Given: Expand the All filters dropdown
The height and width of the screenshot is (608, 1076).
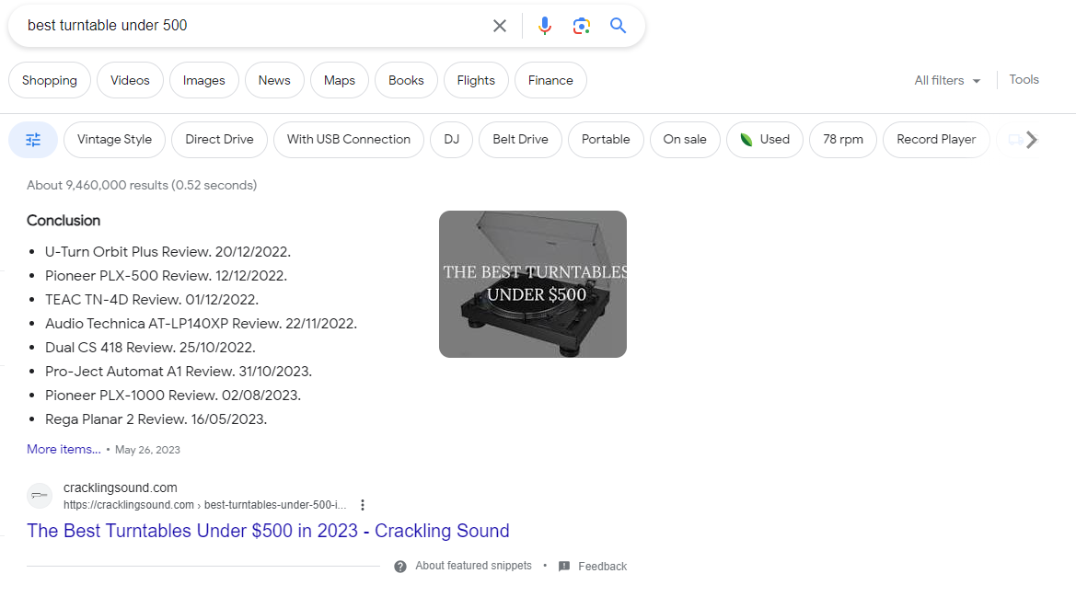Looking at the screenshot, I should click(x=947, y=80).
